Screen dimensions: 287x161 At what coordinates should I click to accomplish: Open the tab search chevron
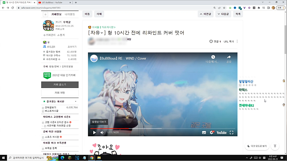pyautogui.click(x=263, y=2)
